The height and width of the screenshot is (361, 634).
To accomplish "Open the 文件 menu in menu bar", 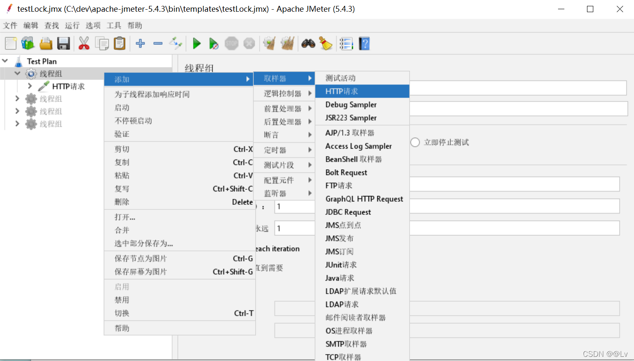I will [x=10, y=26].
